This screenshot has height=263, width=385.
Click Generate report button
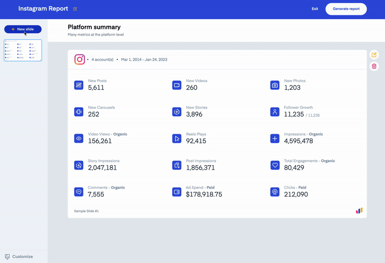(x=346, y=9)
